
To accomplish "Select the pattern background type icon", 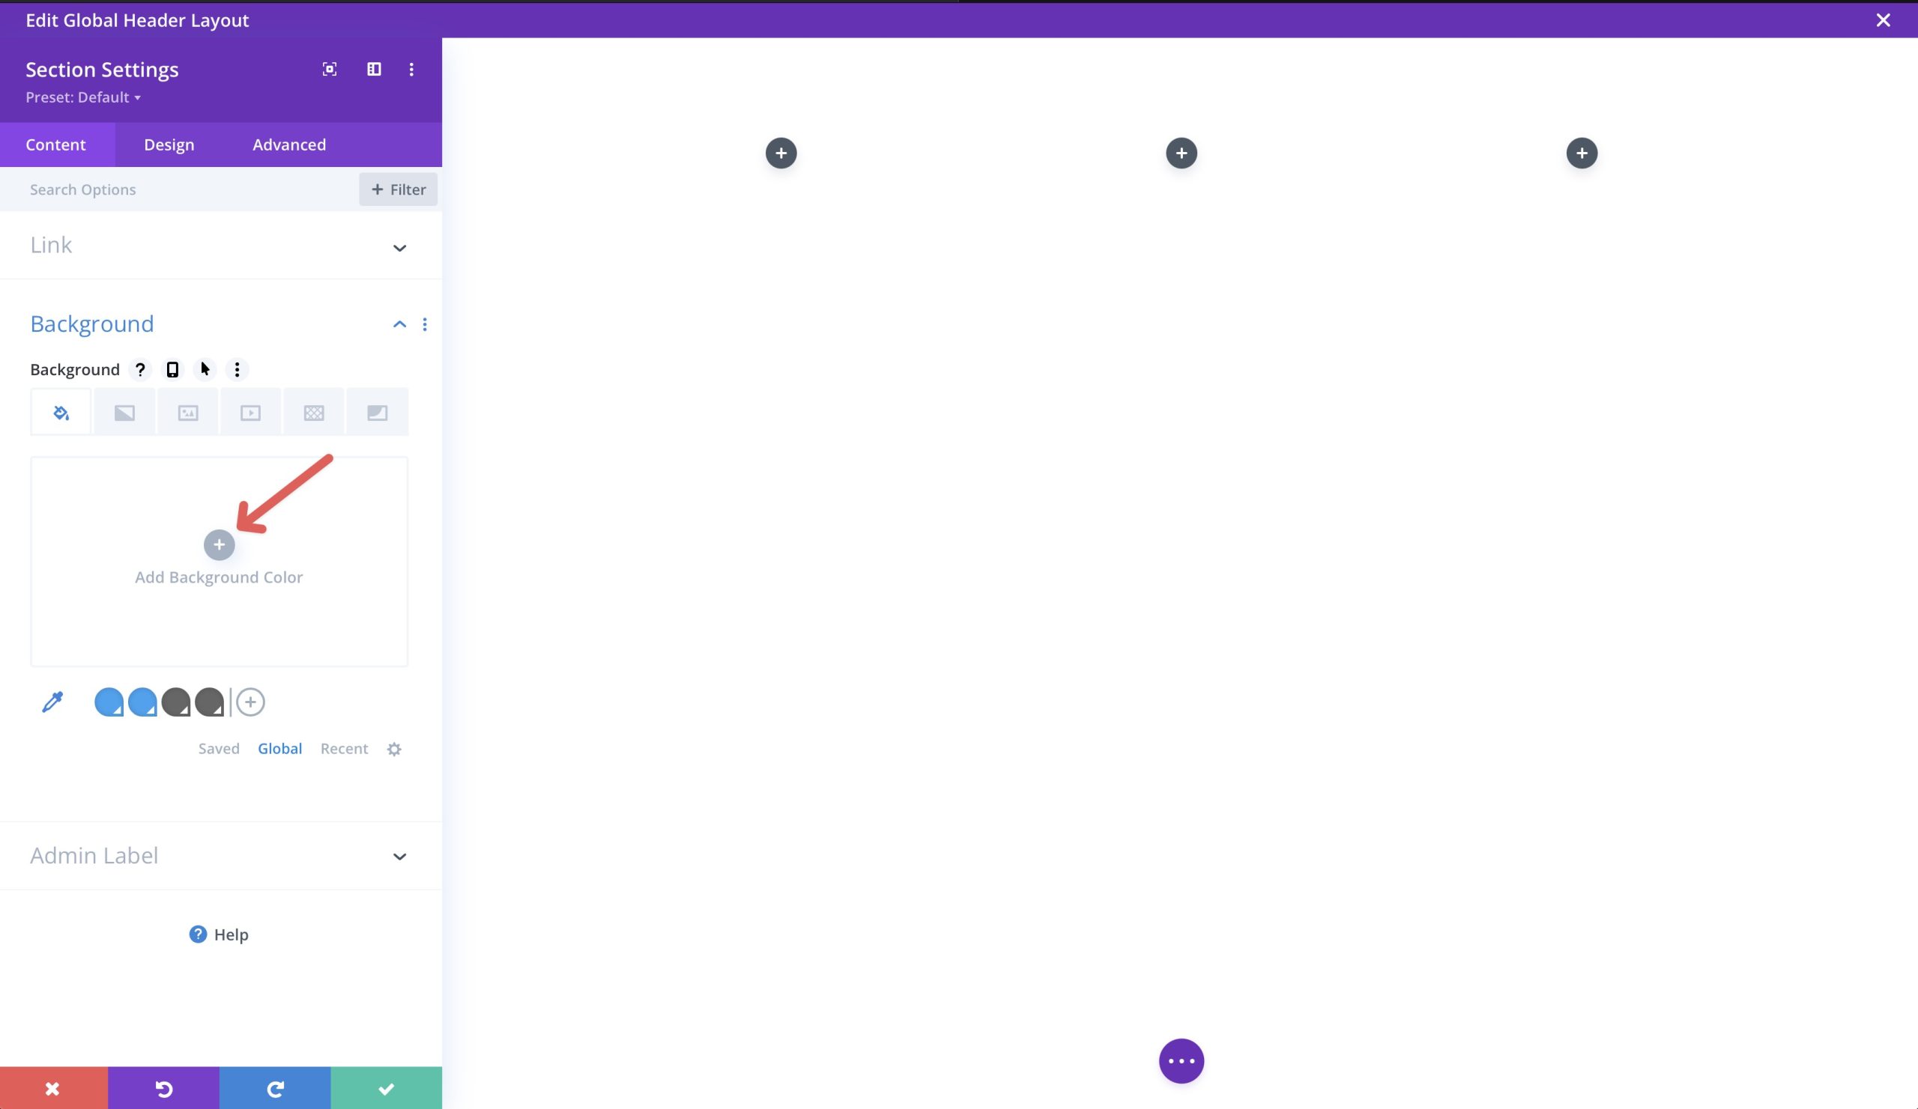I will [313, 412].
